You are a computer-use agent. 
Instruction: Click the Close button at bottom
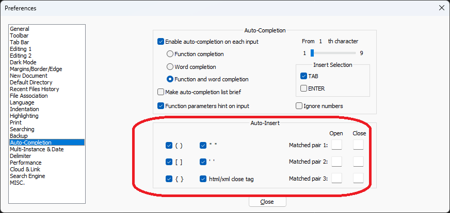pos(267,202)
